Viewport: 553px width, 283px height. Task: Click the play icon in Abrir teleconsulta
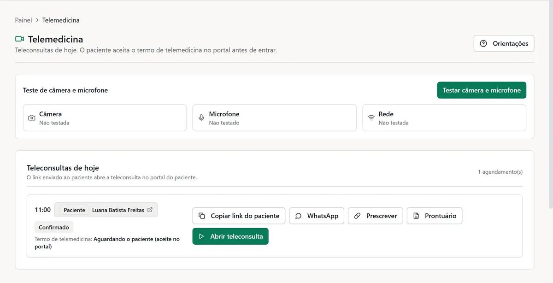point(201,236)
